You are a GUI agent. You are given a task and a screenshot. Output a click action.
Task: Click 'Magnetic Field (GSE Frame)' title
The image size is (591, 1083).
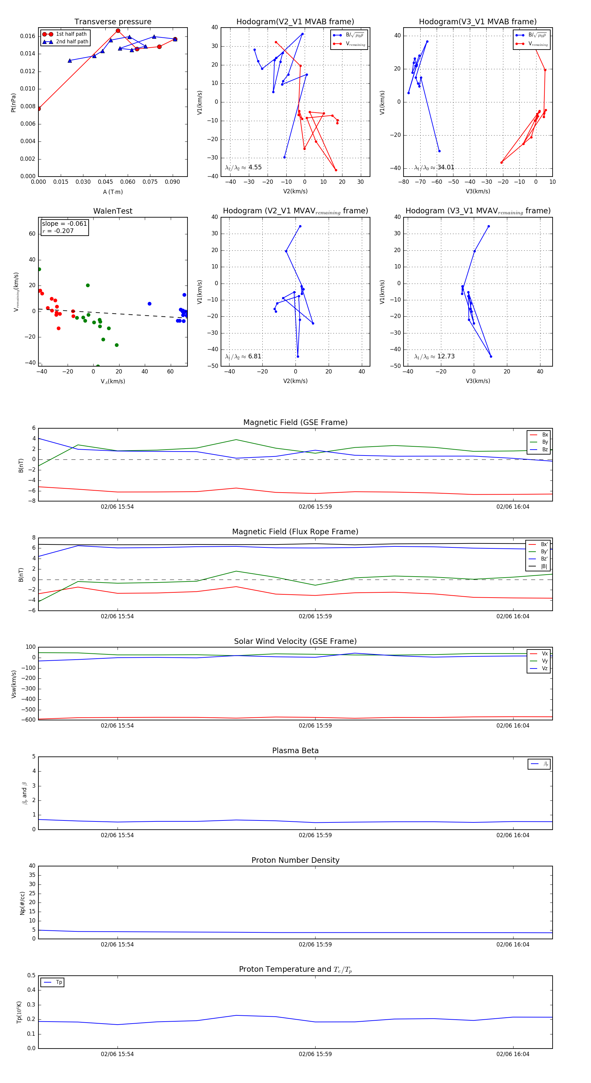295,422
